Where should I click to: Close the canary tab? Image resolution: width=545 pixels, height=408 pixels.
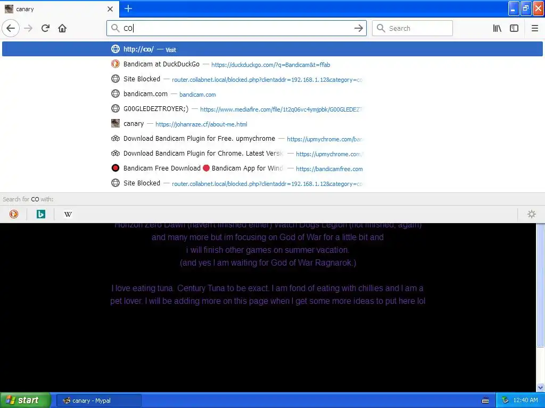click(x=110, y=9)
